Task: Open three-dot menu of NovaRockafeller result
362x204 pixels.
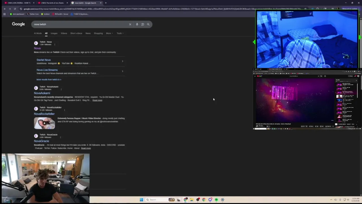Action: click(x=64, y=110)
